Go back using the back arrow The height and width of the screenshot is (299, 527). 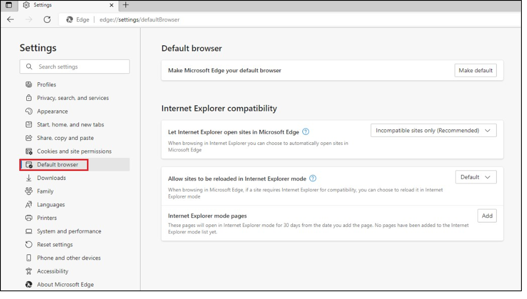(x=10, y=19)
